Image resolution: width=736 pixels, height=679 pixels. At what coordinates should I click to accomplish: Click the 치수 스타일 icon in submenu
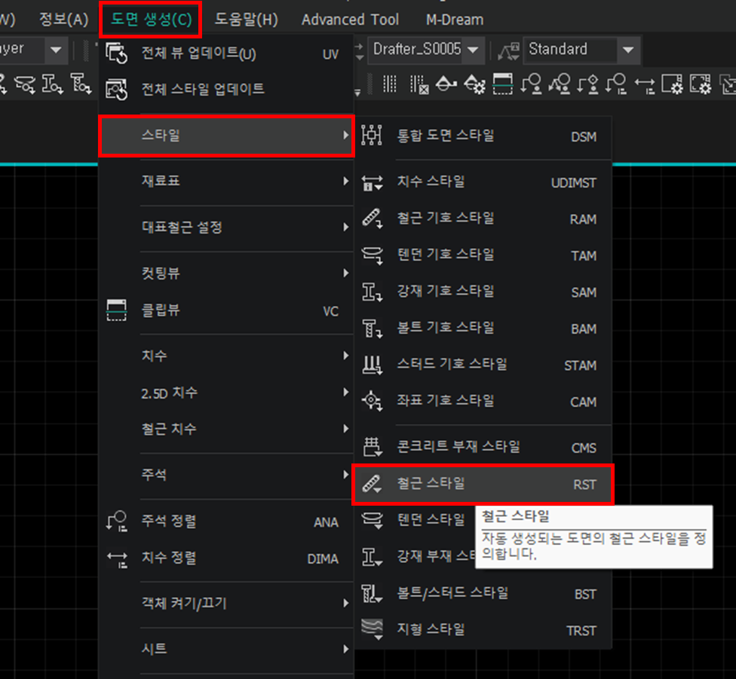tap(372, 182)
